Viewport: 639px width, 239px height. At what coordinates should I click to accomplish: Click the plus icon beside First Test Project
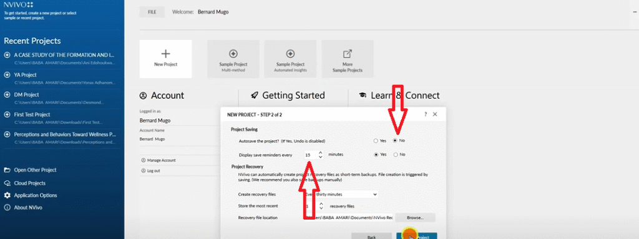click(x=7, y=115)
